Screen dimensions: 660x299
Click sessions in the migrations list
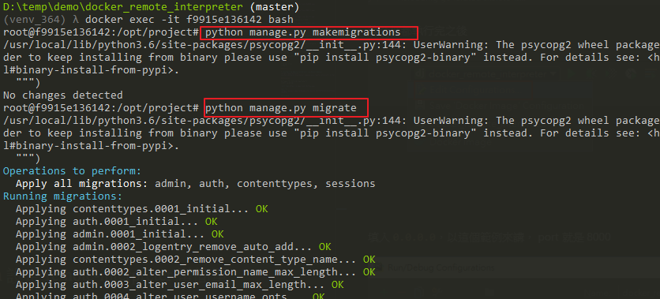(x=351, y=184)
